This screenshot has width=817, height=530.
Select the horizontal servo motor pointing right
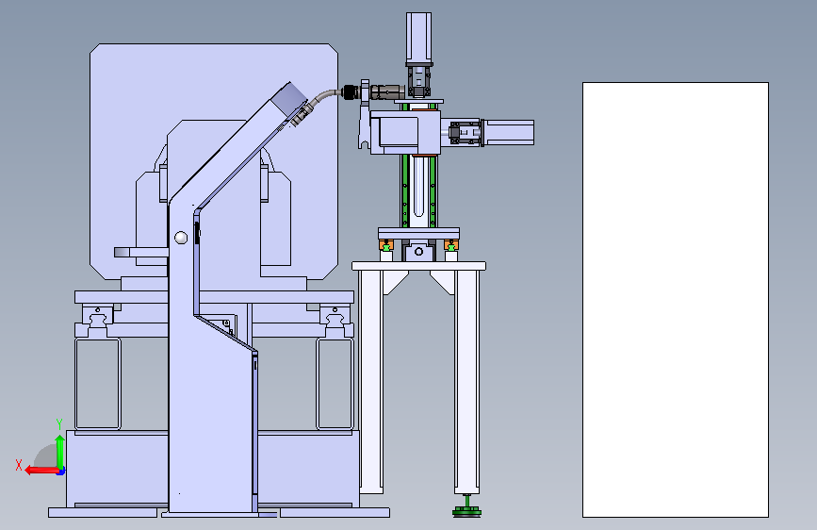click(x=509, y=132)
